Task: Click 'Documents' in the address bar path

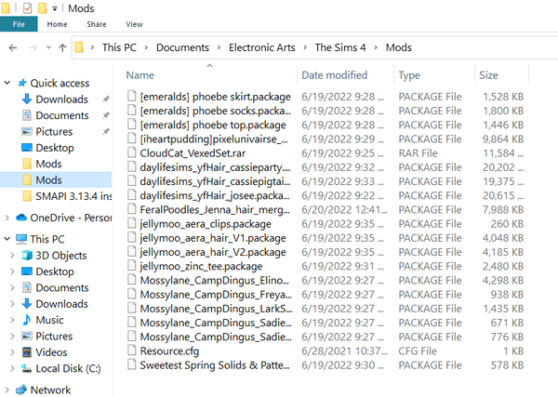Action: (x=182, y=47)
